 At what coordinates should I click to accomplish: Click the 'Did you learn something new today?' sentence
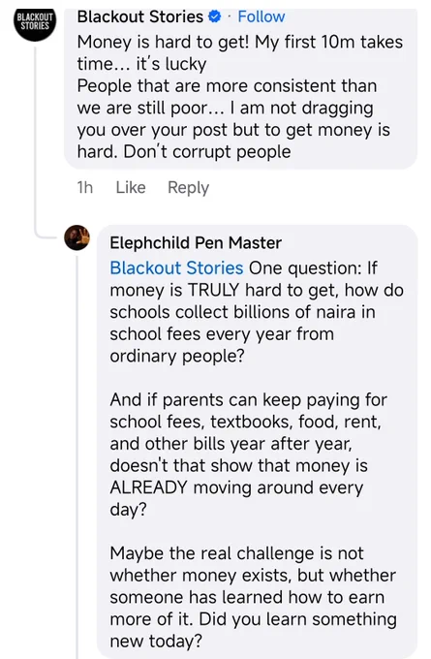click(254, 630)
